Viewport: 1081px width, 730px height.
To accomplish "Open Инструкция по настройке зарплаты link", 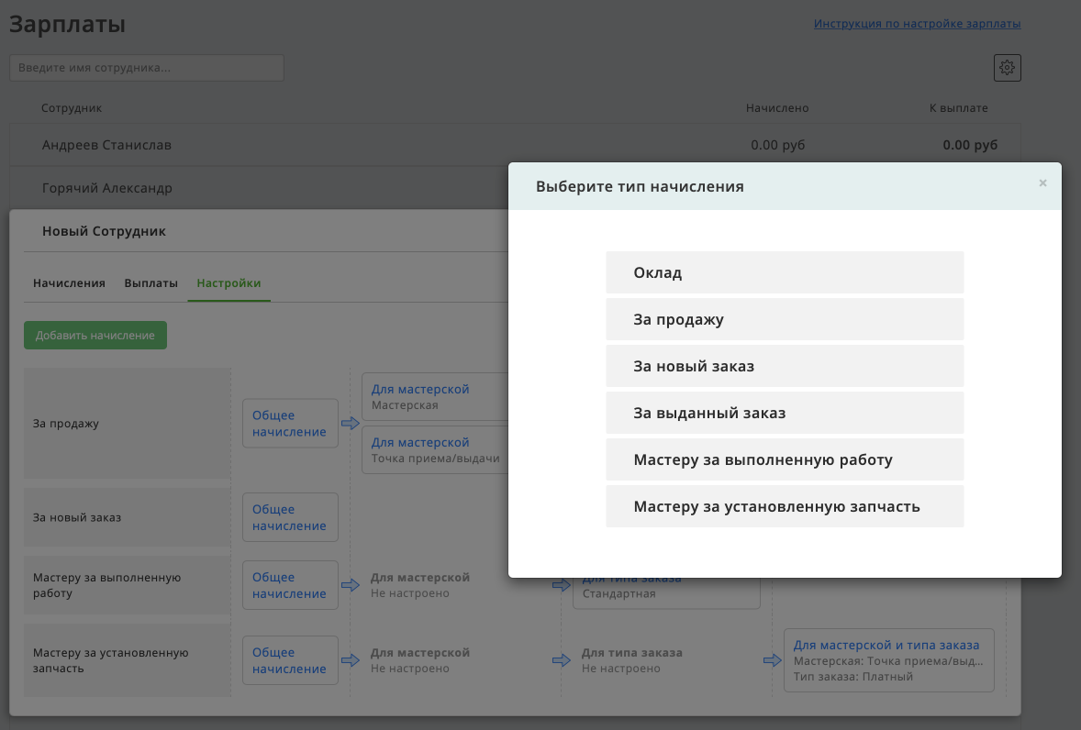I will point(917,24).
